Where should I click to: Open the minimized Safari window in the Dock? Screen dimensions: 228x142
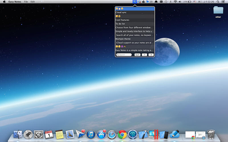201,135
